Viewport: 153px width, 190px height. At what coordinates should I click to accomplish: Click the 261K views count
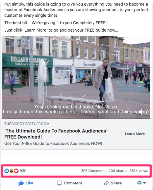(138, 171)
